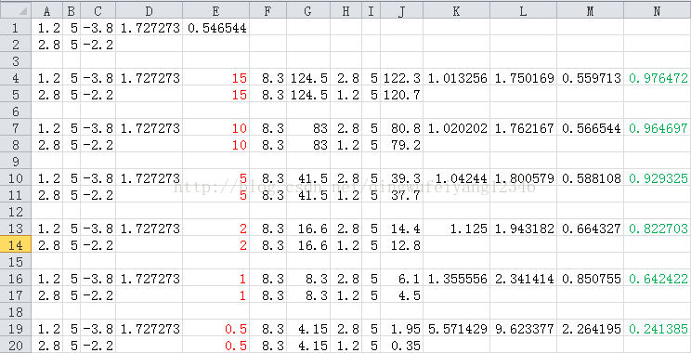Select row 12 header
The width and height of the screenshot is (691, 353).
16,212
